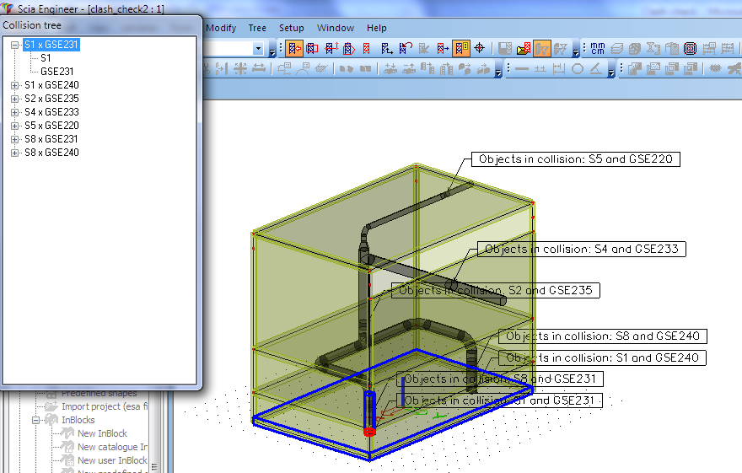742x473 pixels.
Task: Select the S4 x GSE233 entry text
Action: 51,112
